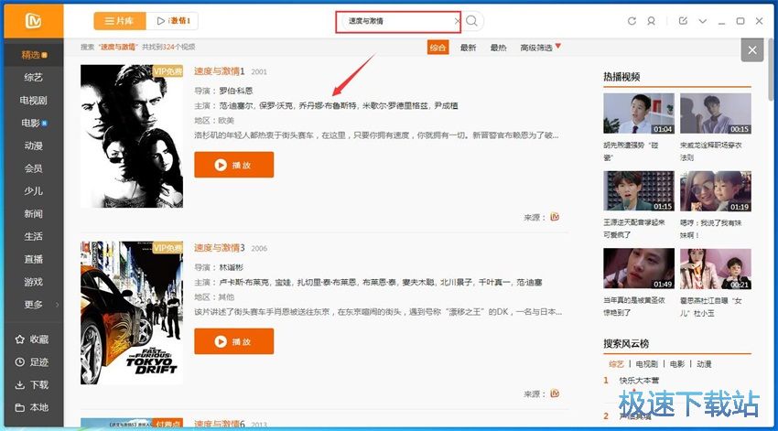Close the search results panel
The width and height of the screenshot is (778, 431).
tap(752, 50)
